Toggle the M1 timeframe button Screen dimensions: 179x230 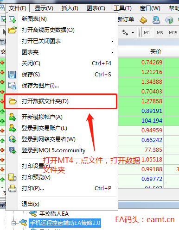pyautogui.click(x=147, y=32)
